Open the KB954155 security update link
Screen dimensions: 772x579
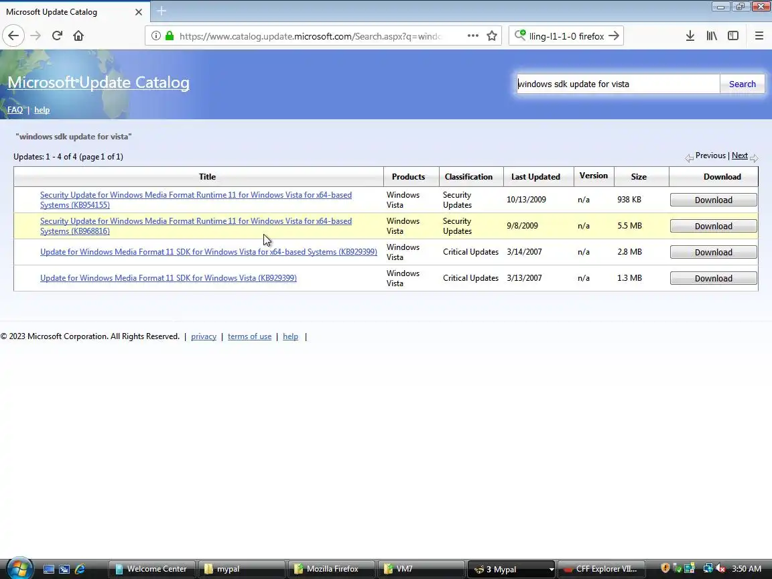coord(196,200)
